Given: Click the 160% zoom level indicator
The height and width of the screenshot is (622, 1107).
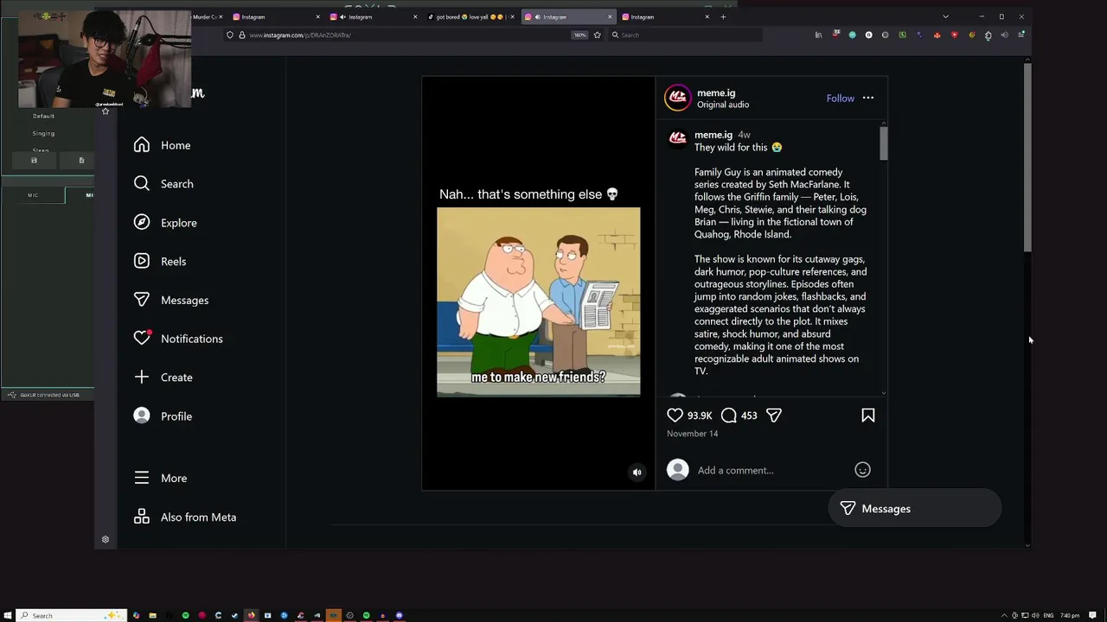Looking at the screenshot, I should 579,35.
